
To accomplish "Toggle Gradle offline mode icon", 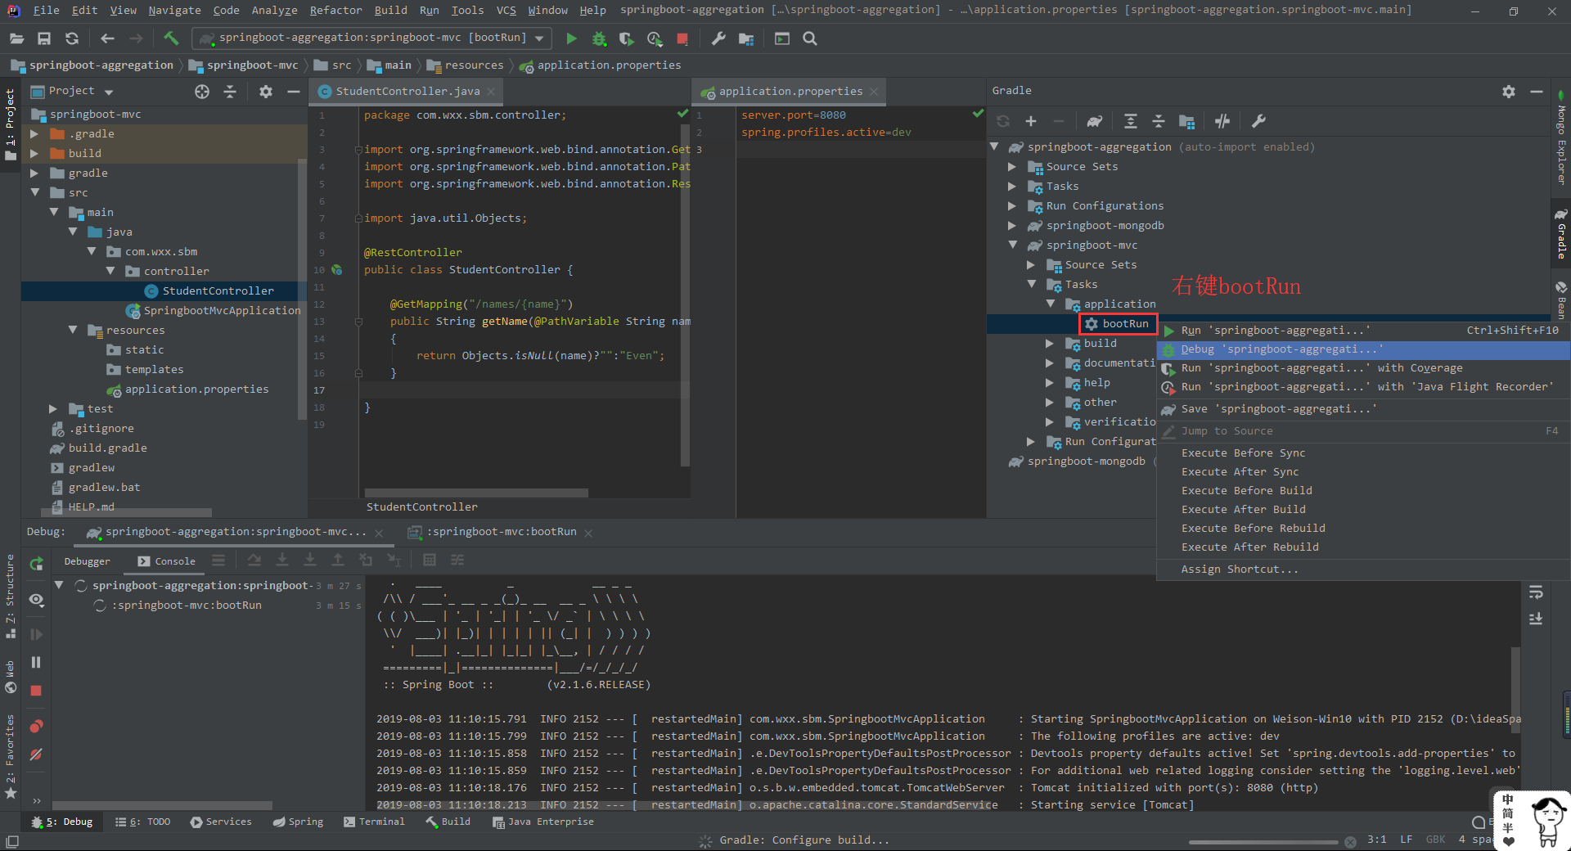I will (x=1222, y=122).
